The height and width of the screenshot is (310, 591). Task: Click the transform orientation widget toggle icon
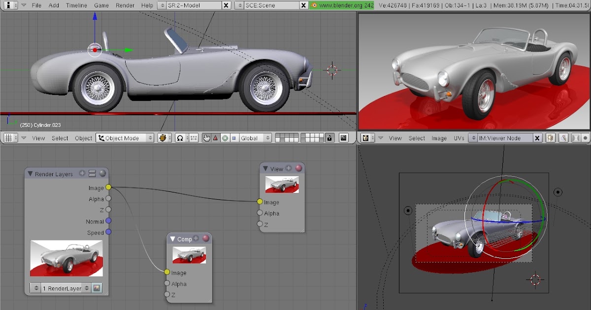[x=206, y=138]
